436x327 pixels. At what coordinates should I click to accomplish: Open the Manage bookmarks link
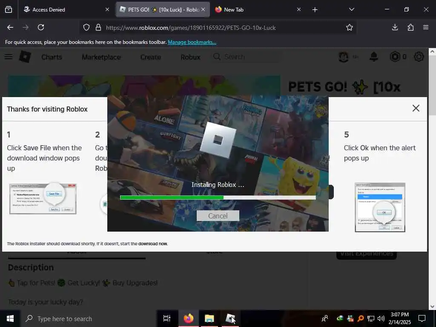coord(192,42)
